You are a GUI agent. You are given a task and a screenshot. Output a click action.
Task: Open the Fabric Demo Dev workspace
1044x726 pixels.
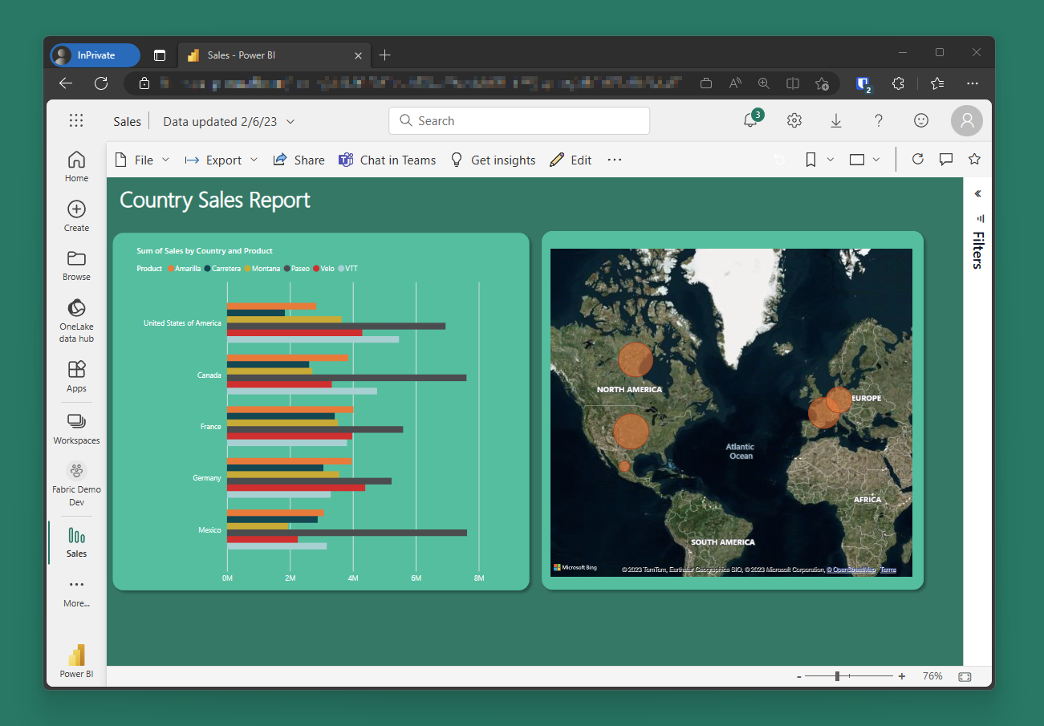[76, 485]
